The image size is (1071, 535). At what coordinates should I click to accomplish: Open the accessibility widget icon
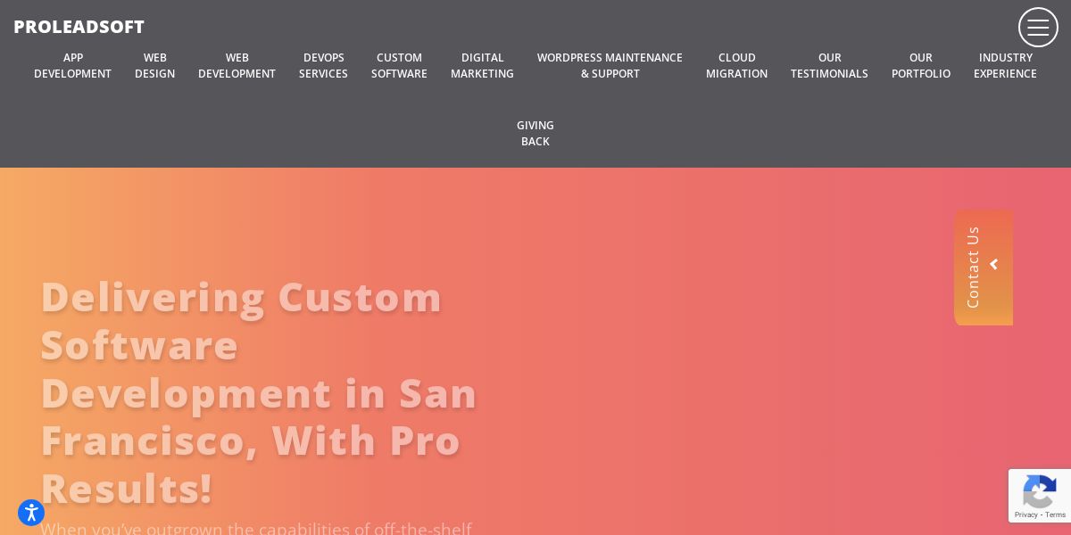(31, 513)
